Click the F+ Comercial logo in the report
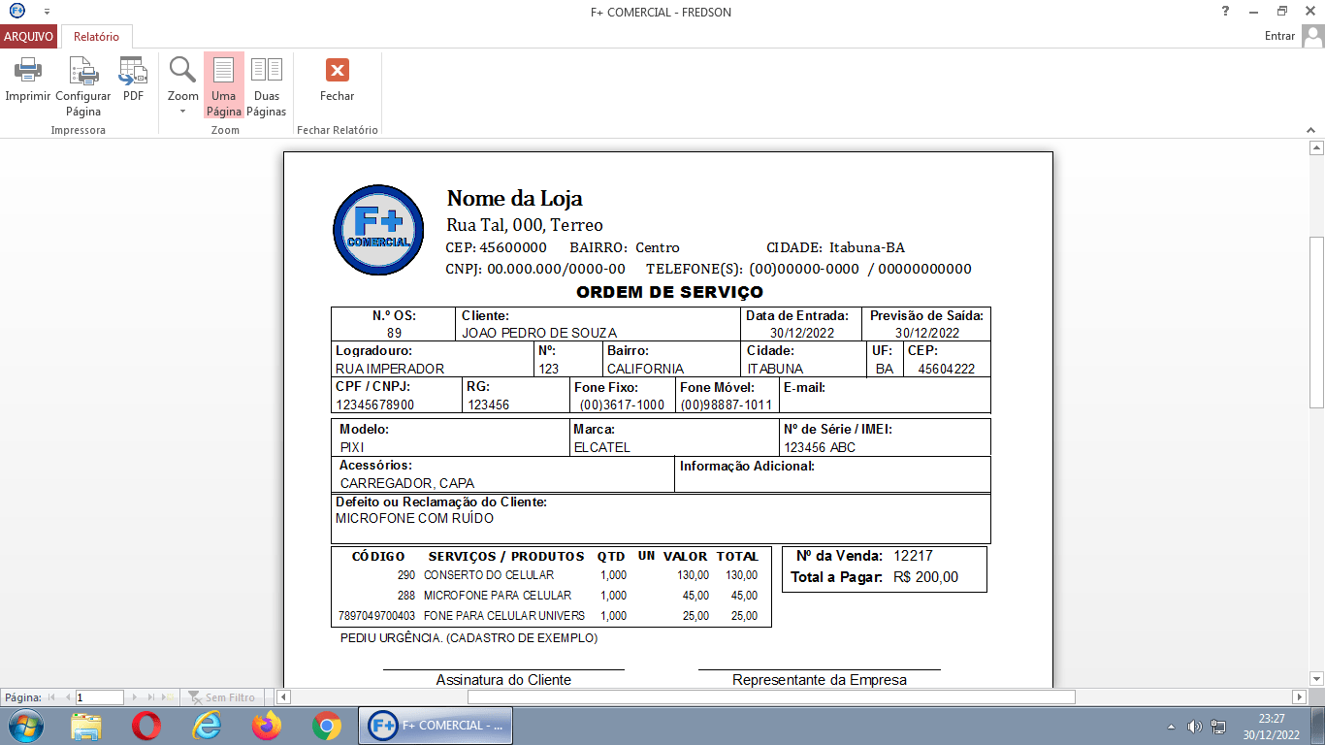Viewport: 1325px width, 745px height. point(378,230)
